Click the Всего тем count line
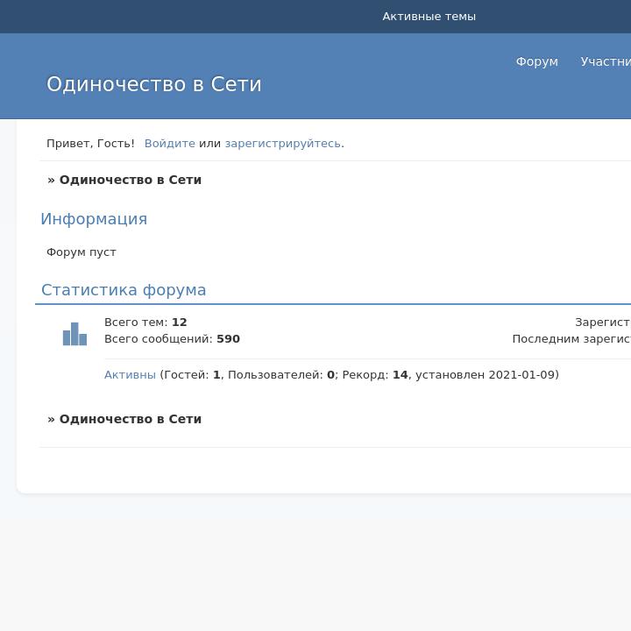This screenshot has height=631, width=631. [x=145, y=323]
